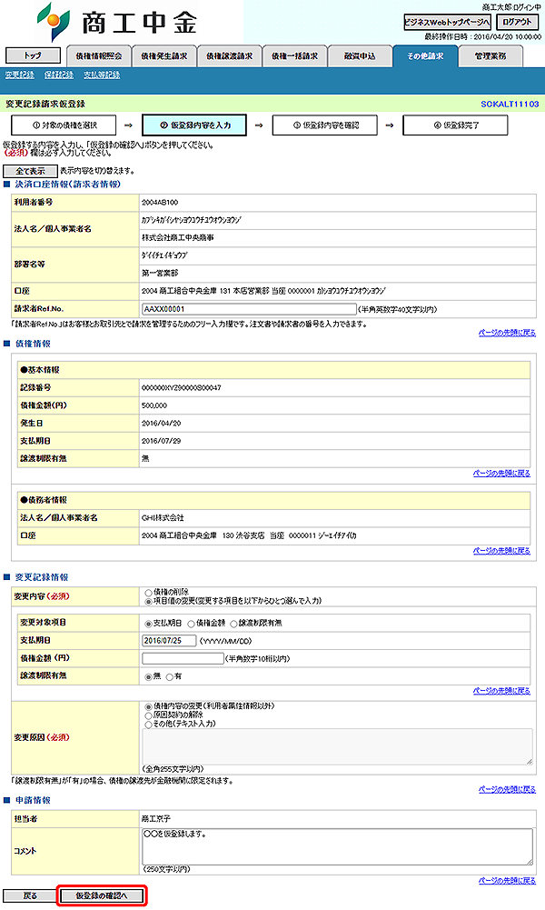Screen dimensions: 545x910
Task: Edit the 支払期日 date field
Action: [x=169, y=641]
